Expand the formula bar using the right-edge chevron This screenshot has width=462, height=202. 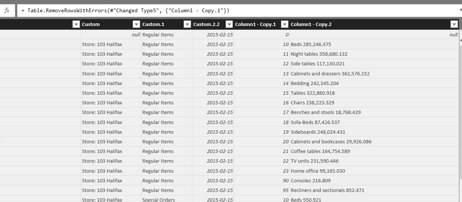(460, 10)
